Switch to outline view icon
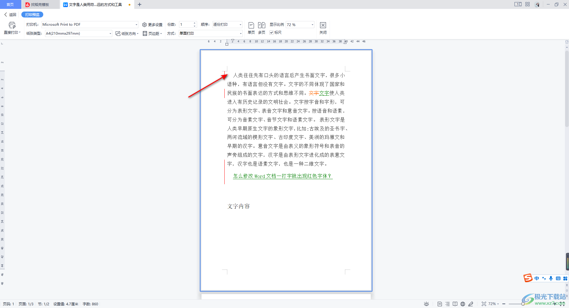 447,304
